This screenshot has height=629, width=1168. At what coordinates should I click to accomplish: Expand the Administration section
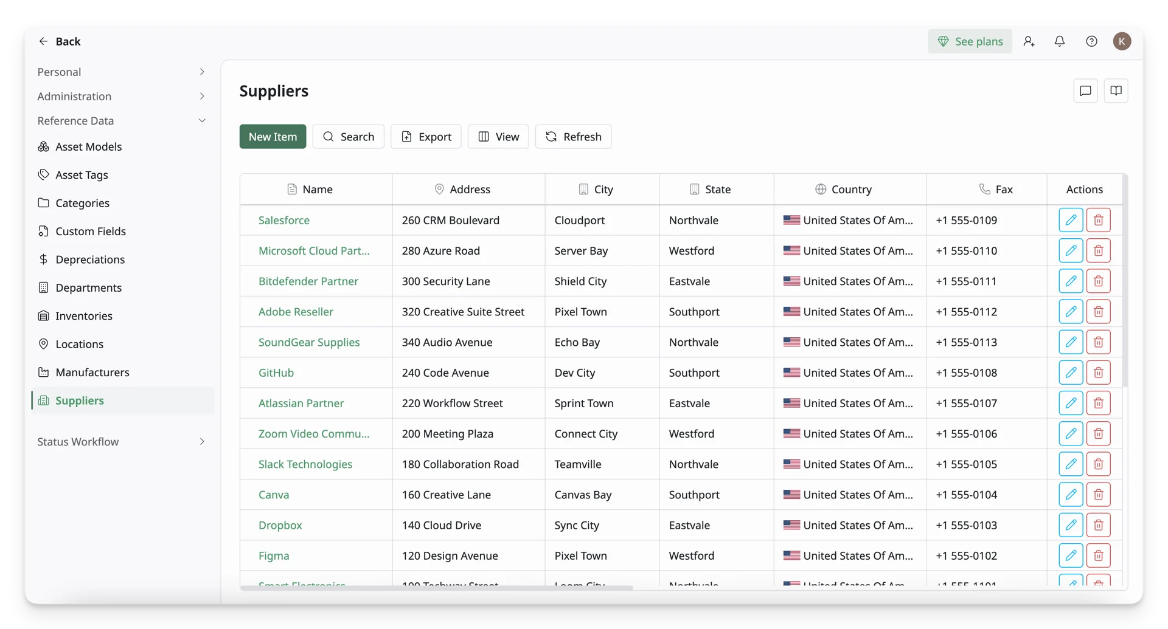pos(122,96)
